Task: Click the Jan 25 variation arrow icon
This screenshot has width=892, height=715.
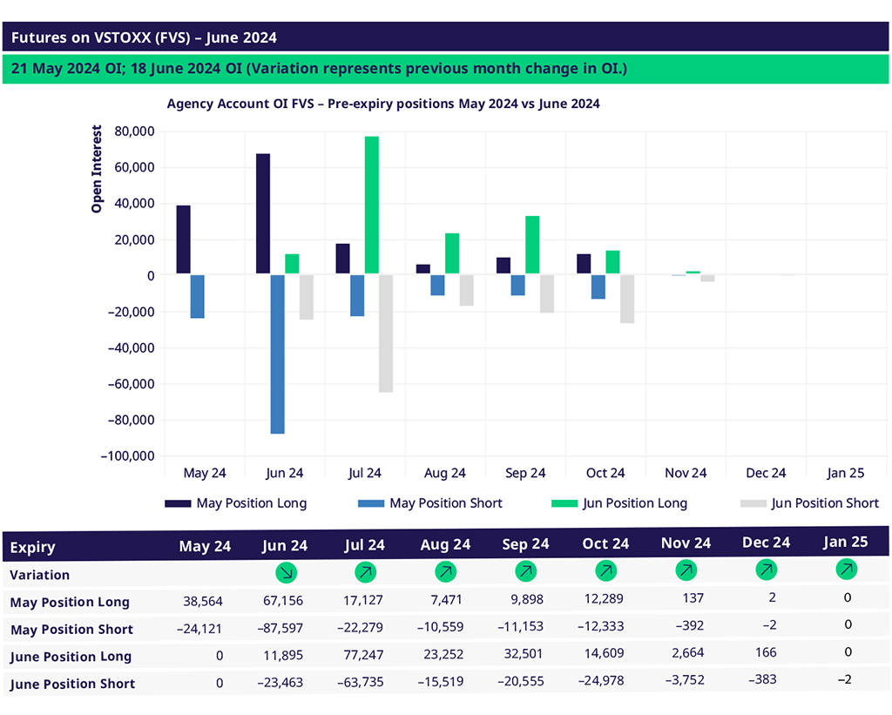Action: 846,570
